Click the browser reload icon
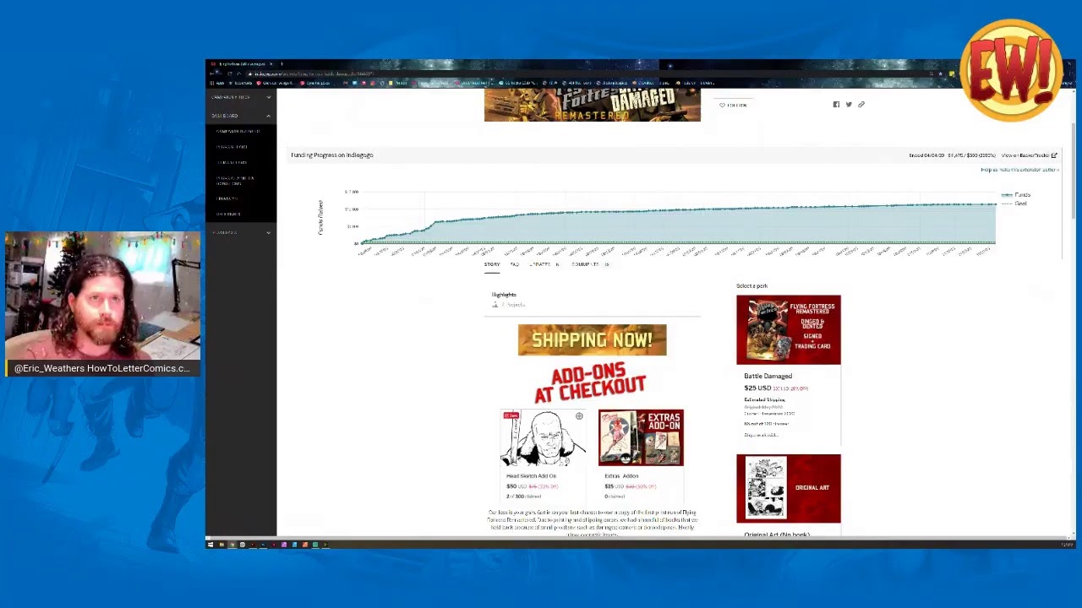This screenshot has width=1082, height=608. [x=230, y=73]
